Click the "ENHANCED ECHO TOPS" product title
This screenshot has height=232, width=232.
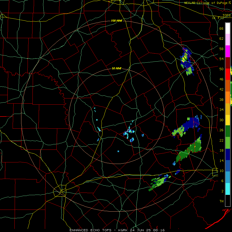pos(90,230)
